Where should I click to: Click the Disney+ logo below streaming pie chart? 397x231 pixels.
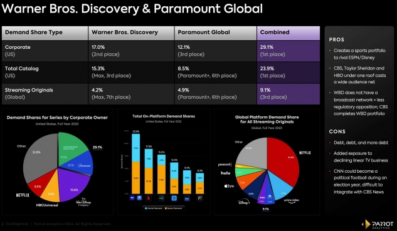[244, 202]
